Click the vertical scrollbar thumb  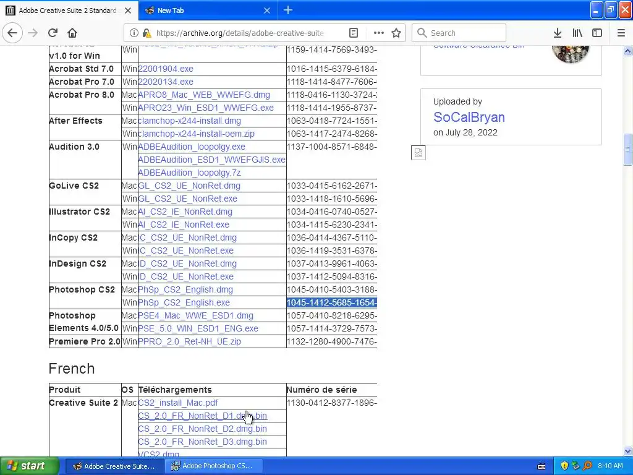point(628,149)
